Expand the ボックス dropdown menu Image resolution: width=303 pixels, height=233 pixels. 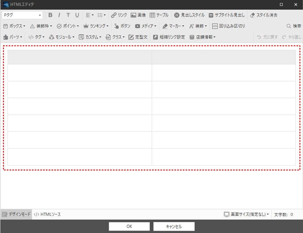pos(14,26)
